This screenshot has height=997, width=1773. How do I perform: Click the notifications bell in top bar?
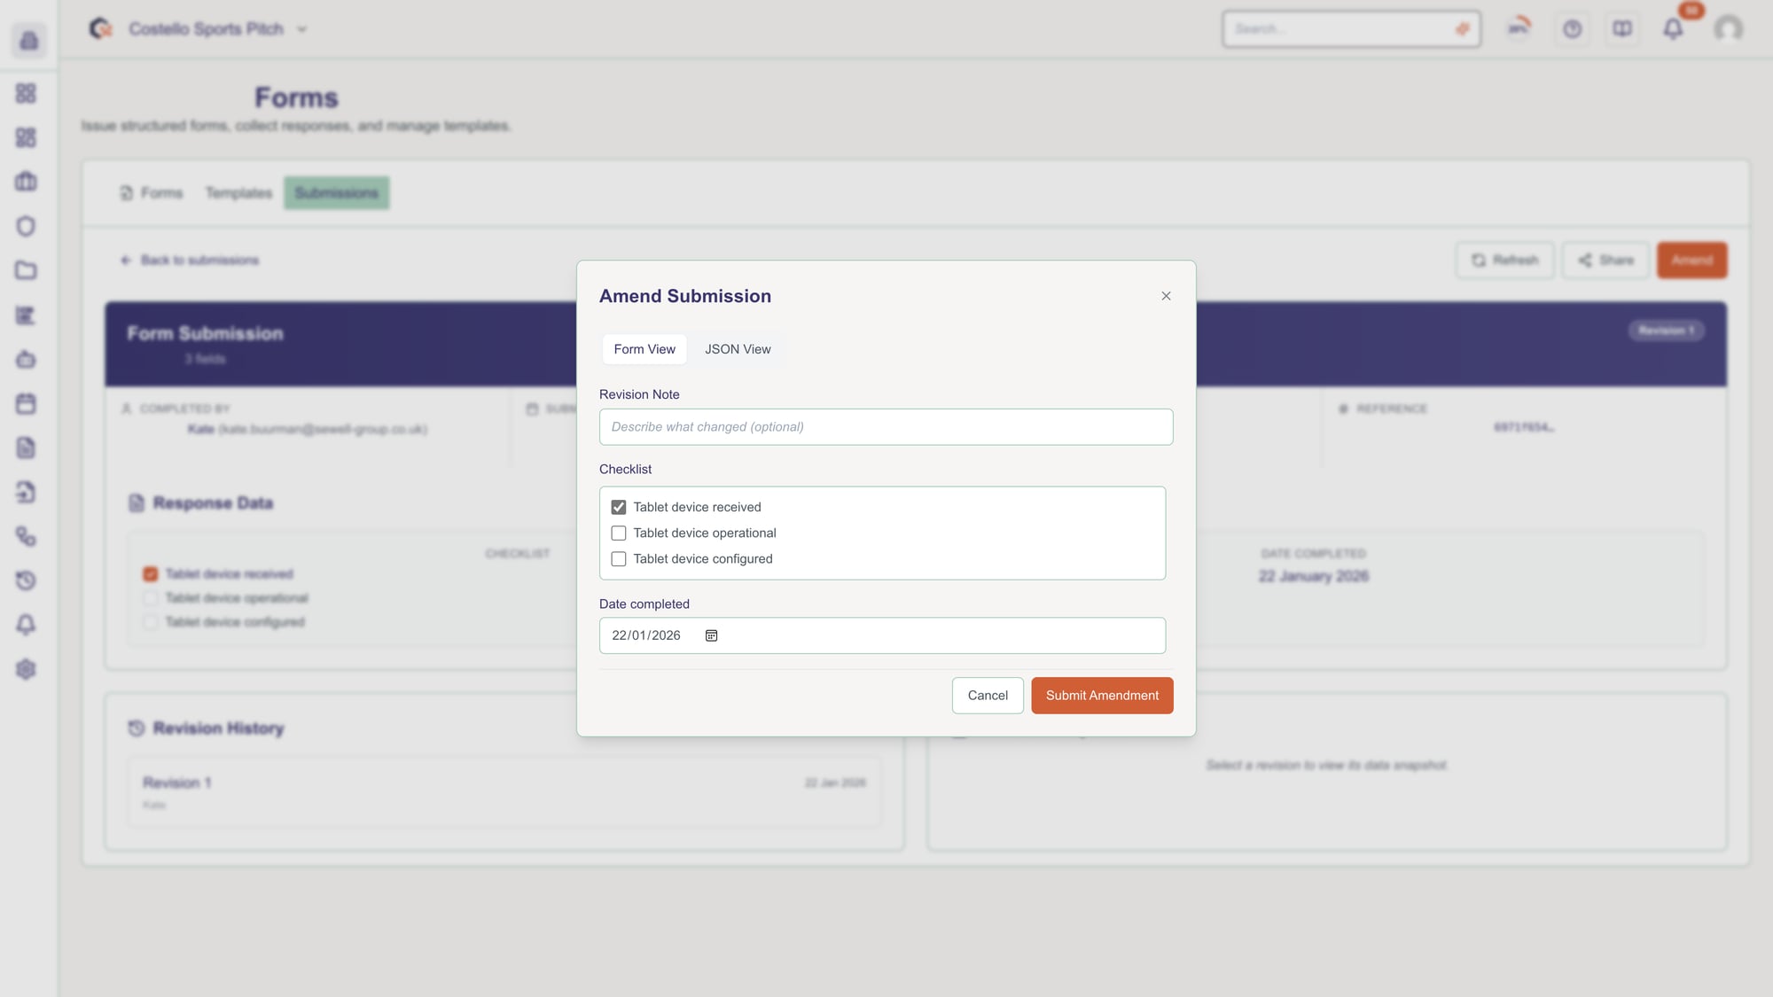pyautogui.click(x=1673, y=29)
